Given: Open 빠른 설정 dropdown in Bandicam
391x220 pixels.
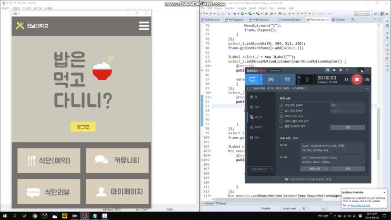Looking at the screenshot, I should 315,169.
